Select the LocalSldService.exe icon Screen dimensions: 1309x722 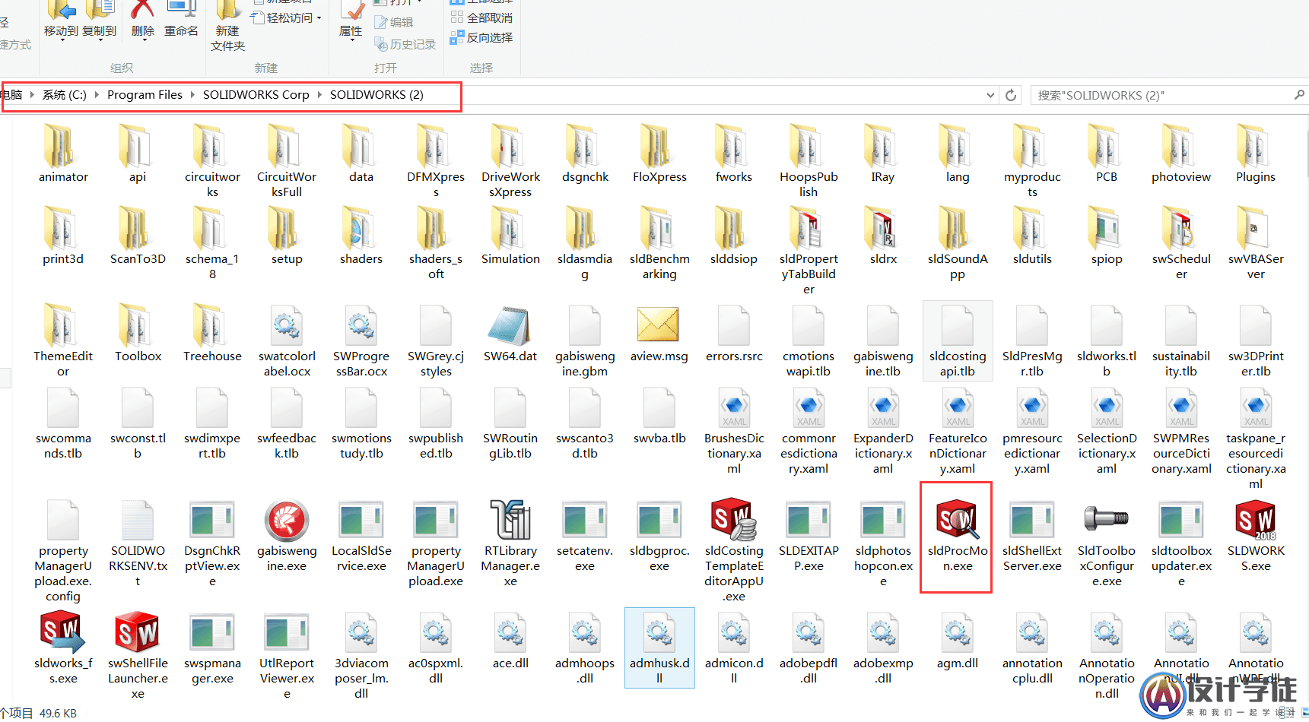[361, 520]
